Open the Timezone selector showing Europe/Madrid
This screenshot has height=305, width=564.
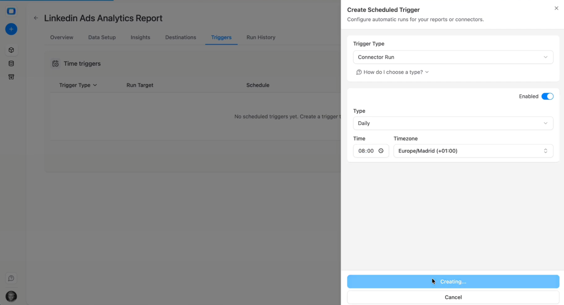473,151
